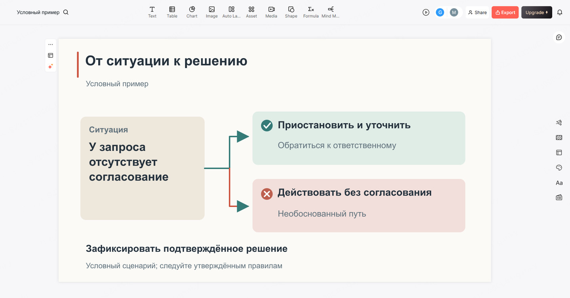The height and width of the screenshot is (298, 570).
Task: Open layout panel in right sidebar
Action: tap(559, 152)
